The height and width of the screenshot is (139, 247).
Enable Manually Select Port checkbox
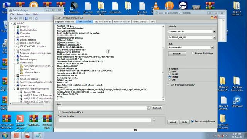(59, 112)
